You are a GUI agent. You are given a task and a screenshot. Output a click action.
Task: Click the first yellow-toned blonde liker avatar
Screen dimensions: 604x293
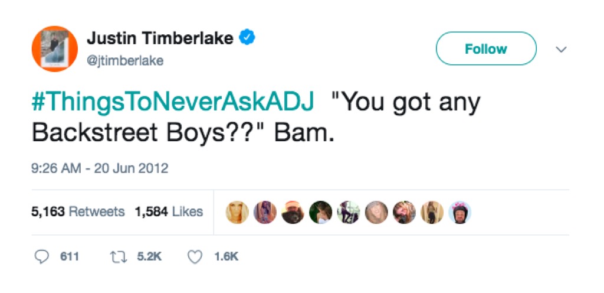point(237,211)
